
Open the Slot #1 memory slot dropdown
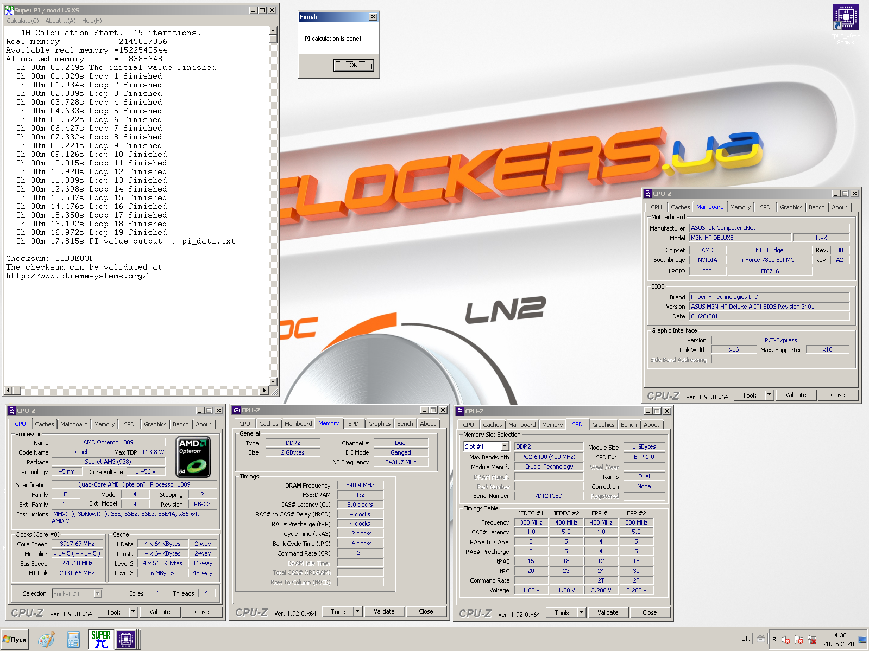click(x=505, y=446)
